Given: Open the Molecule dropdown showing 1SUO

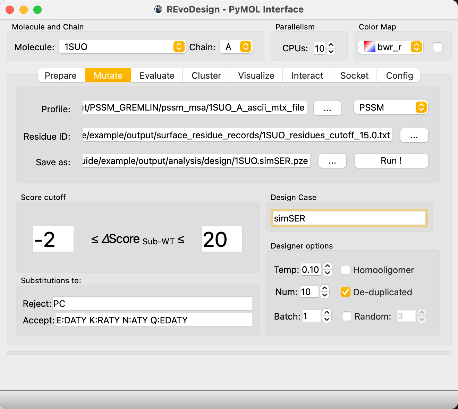Looking at the screenshot, I should [122, 47].
